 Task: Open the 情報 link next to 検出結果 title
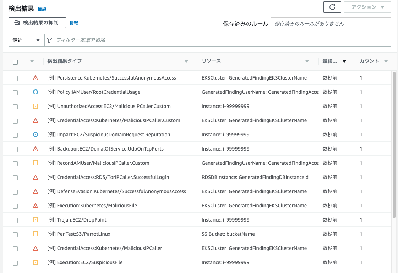click(42, 10)
